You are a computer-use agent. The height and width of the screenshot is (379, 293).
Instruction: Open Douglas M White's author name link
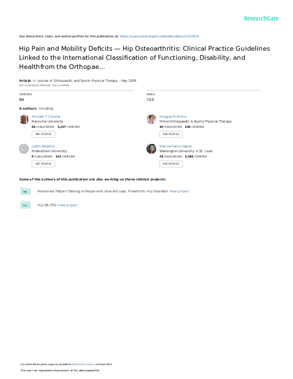pos(173,117)
